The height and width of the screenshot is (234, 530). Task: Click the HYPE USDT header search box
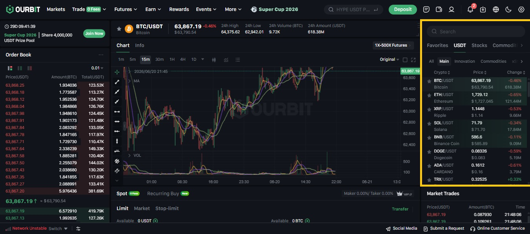pos(354,9)
